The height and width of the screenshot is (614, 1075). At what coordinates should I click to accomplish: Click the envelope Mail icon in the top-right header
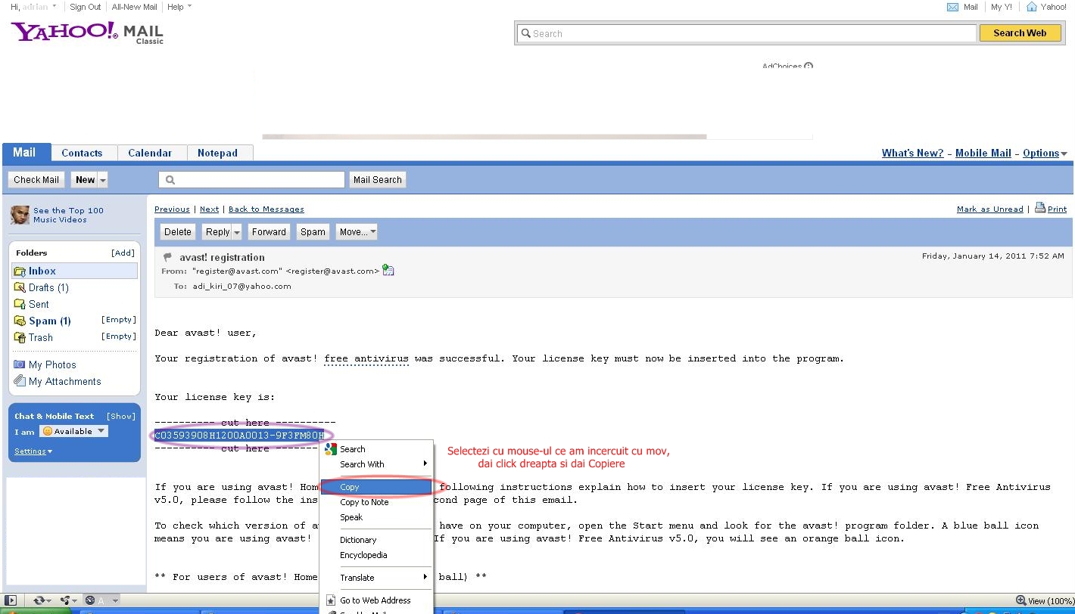952,7
